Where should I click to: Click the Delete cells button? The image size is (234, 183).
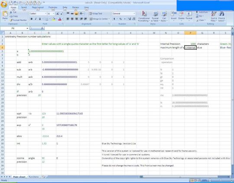point(181,16)
